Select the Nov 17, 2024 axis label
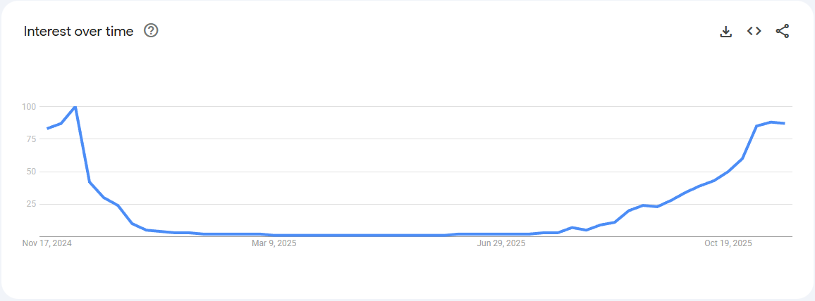The height and width of the screenshot is (301, 815). coord(47,243)
